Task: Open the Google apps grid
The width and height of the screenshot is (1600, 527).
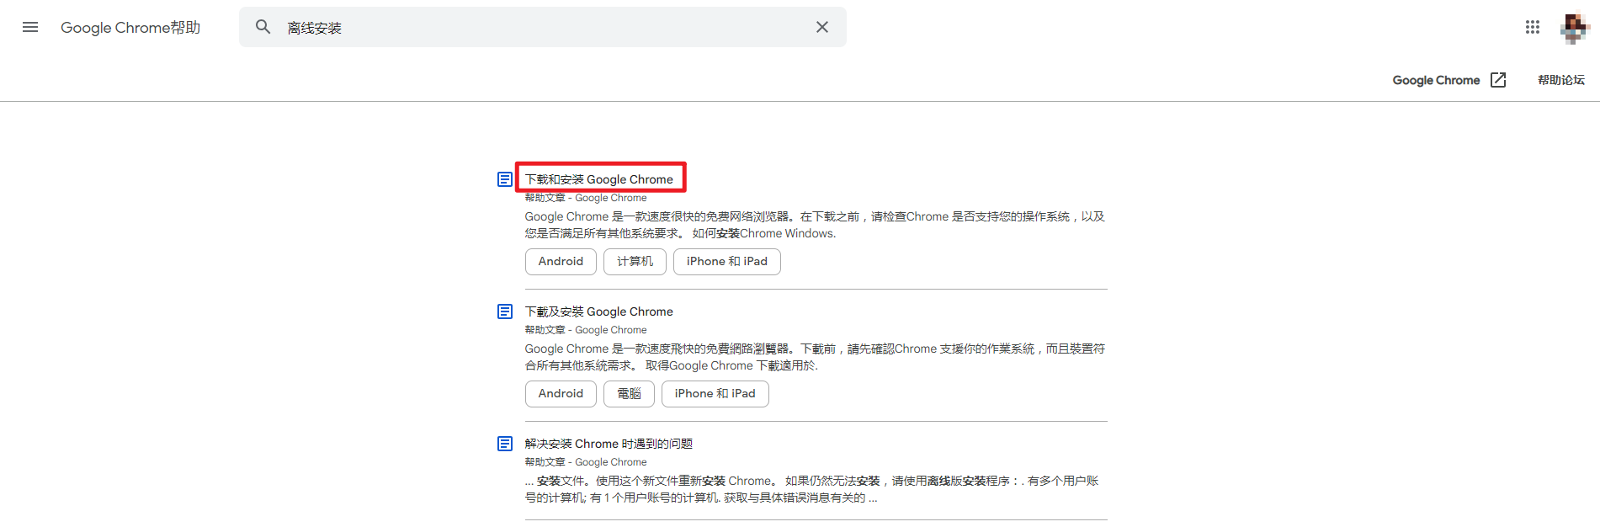Action: [1532, 27]
